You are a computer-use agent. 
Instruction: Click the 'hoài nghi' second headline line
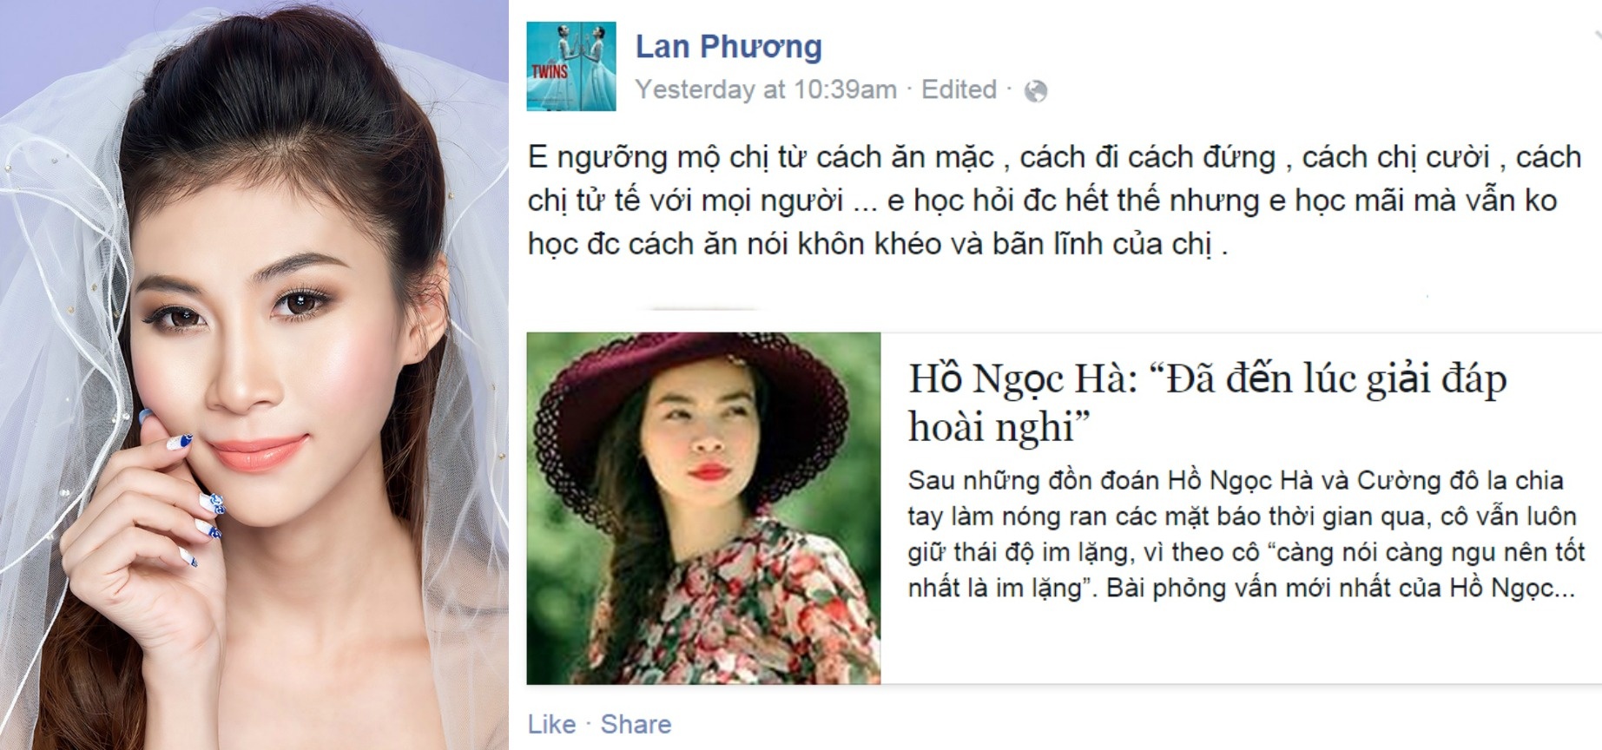(999, 427)
